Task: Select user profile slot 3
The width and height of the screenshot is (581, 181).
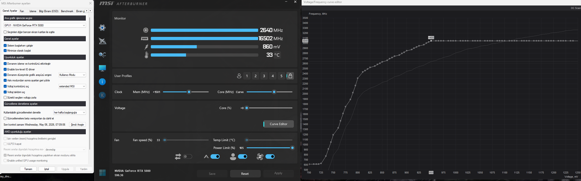Action: coord(264,76)
